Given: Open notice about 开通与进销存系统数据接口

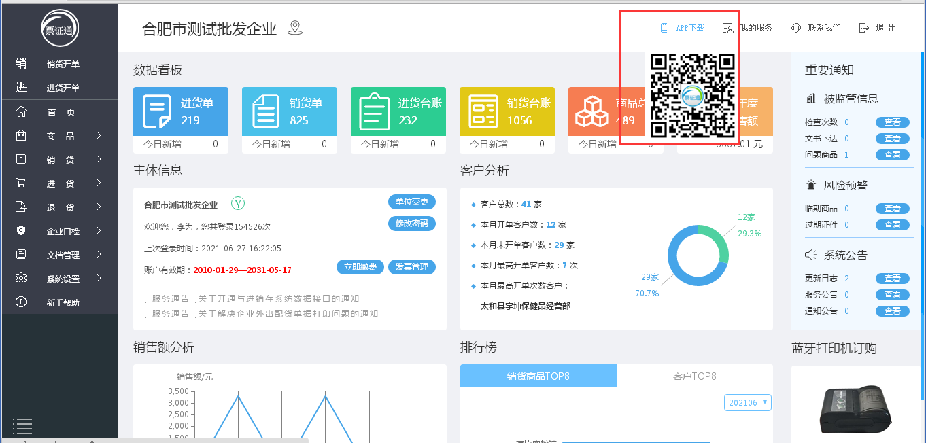Looking at the screenshot, I should click(252, 299).
